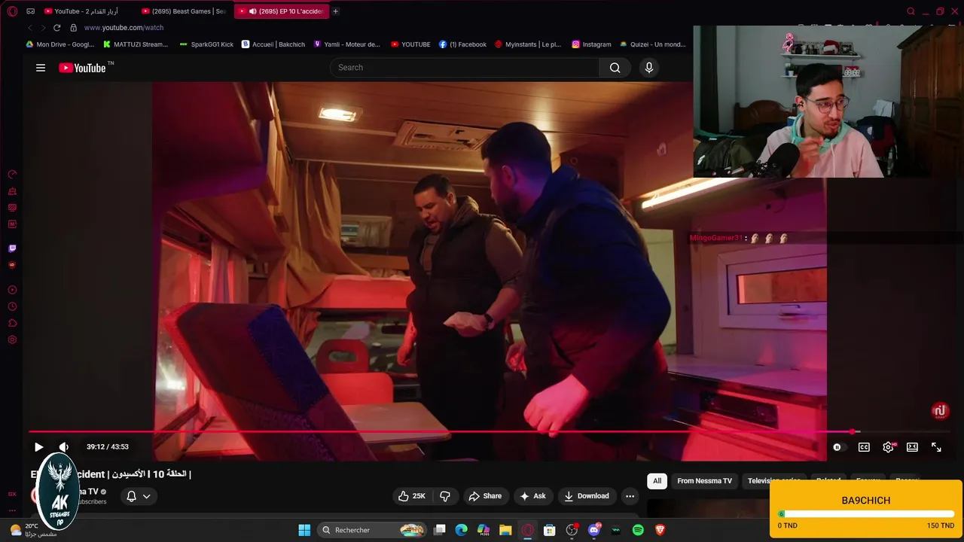Image resolution: width=964 pixels, height=542 pixels.
Task: Open the YouTube guide hamburger menu
Action: pos(41,68)
